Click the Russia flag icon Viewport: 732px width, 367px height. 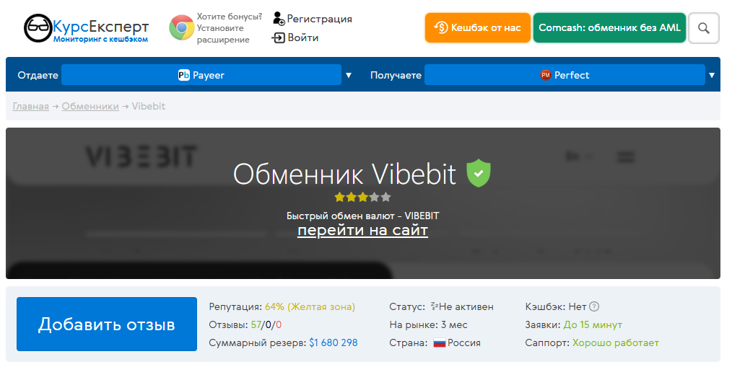[440, 343]
